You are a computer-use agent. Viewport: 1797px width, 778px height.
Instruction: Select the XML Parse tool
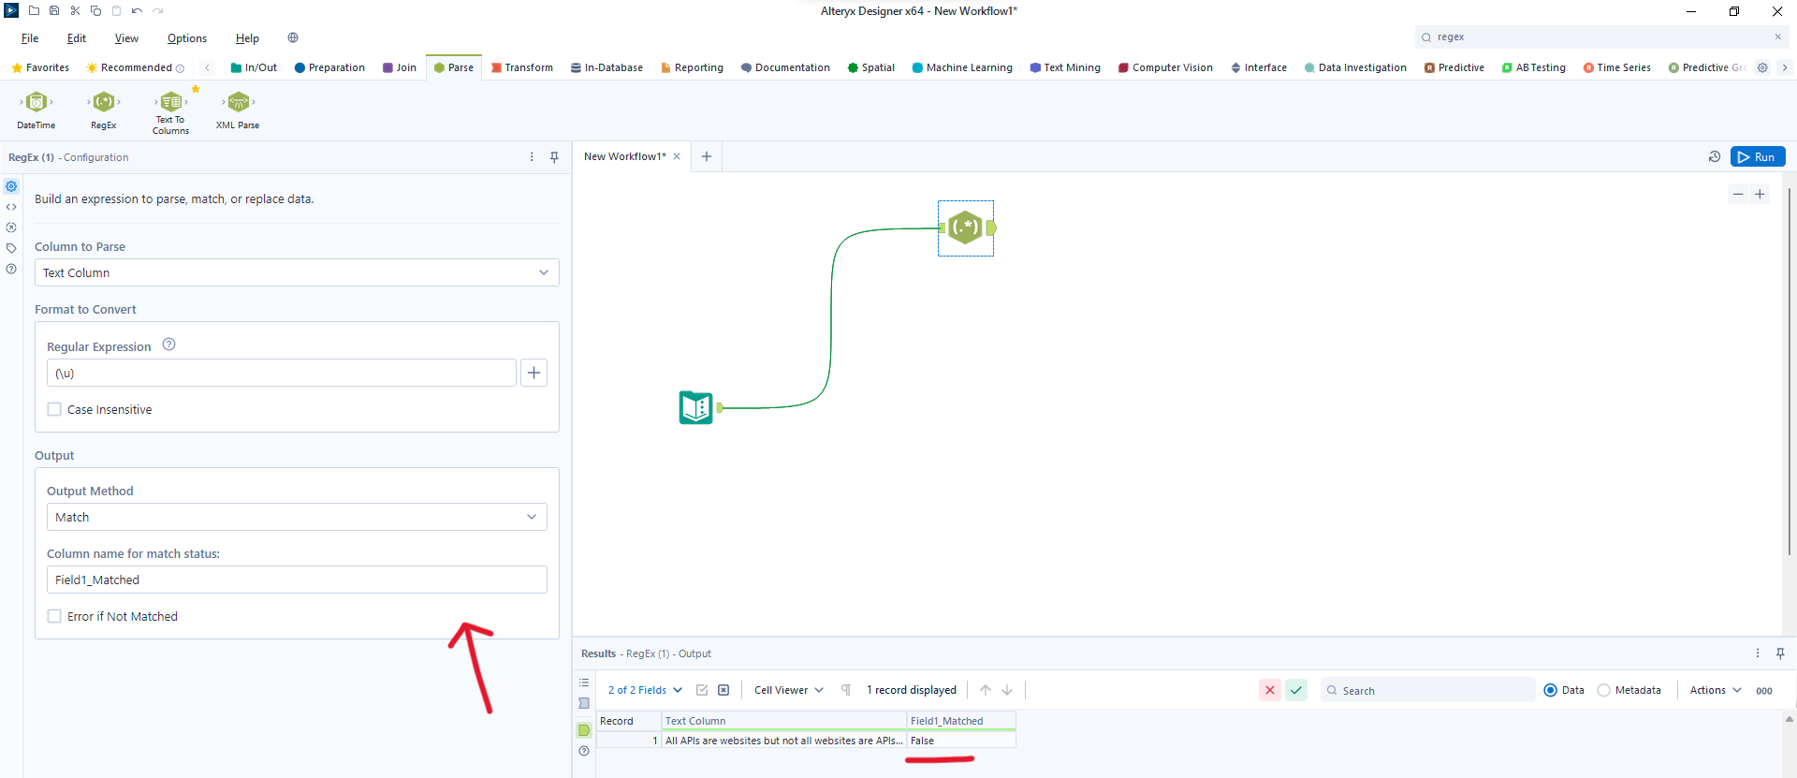coord(238,110)
